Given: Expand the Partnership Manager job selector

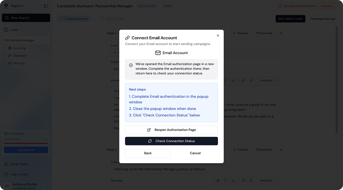Looking at the screenshot, I should tap(26, 40).
